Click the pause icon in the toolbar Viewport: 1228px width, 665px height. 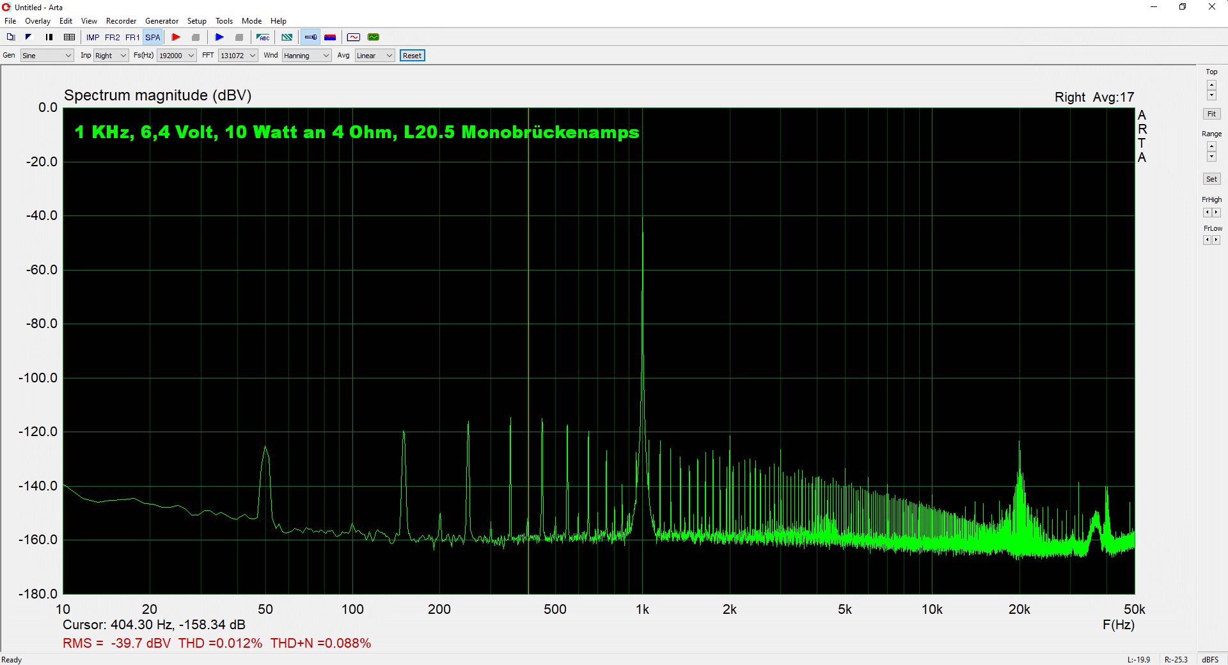click(x=49, y=37)
